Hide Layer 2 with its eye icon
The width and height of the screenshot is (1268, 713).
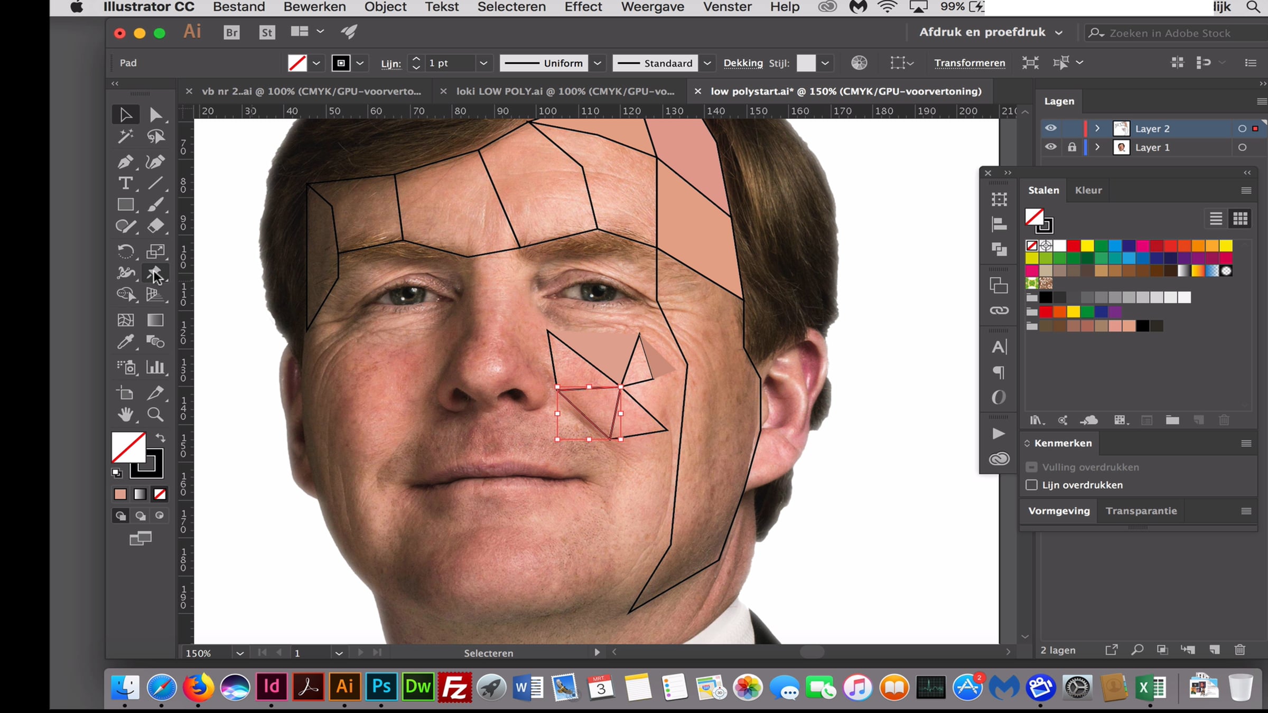pos(1051,128)
